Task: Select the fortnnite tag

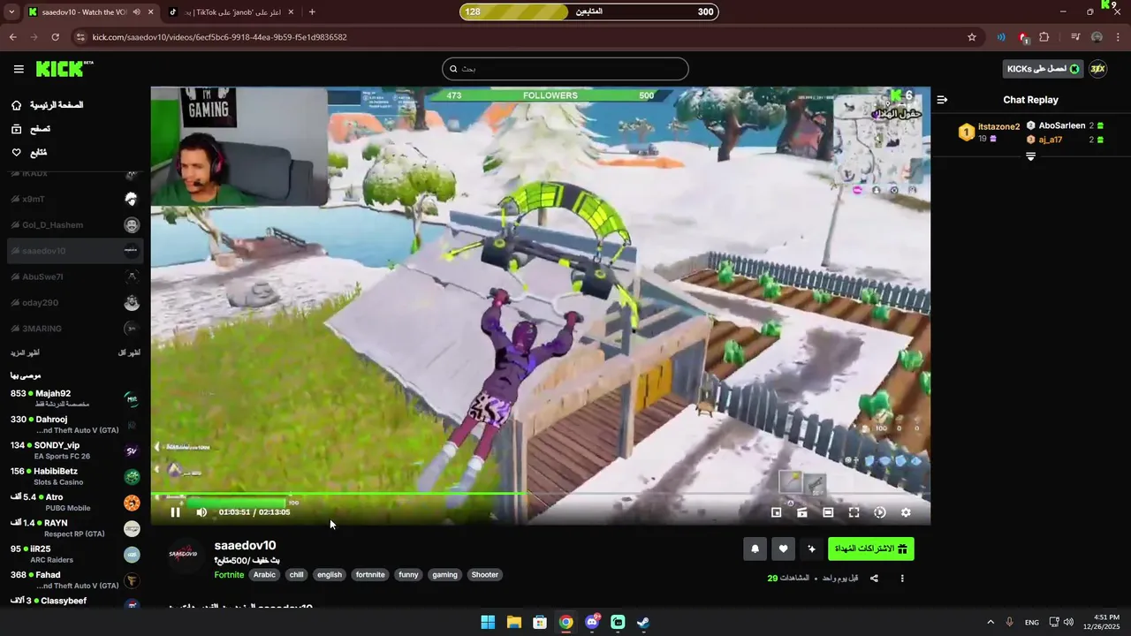Action: pyautogui.click(x=370, y=575)
